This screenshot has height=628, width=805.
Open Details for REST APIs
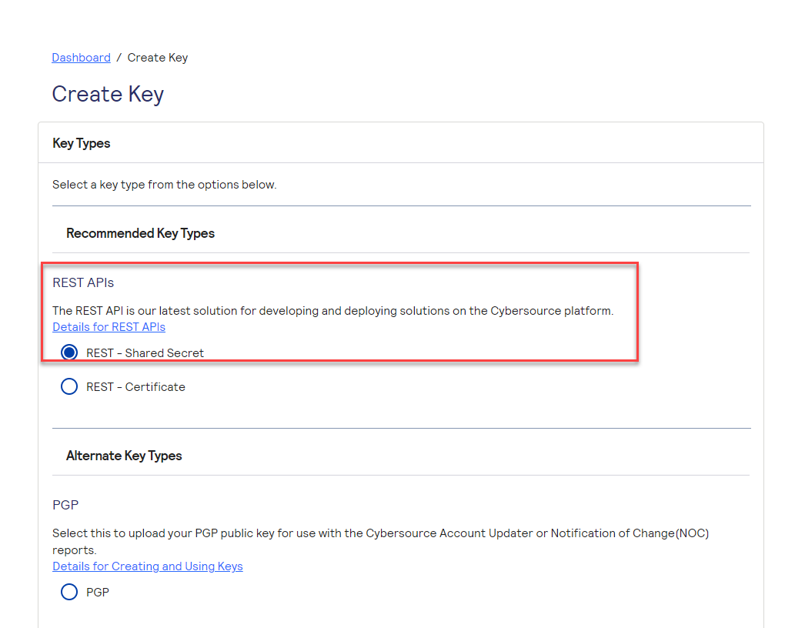[109, 326]
